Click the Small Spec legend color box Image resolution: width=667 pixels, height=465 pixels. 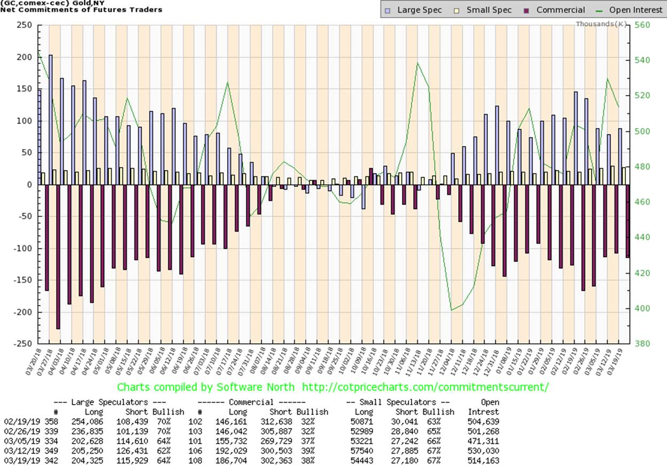457,10
